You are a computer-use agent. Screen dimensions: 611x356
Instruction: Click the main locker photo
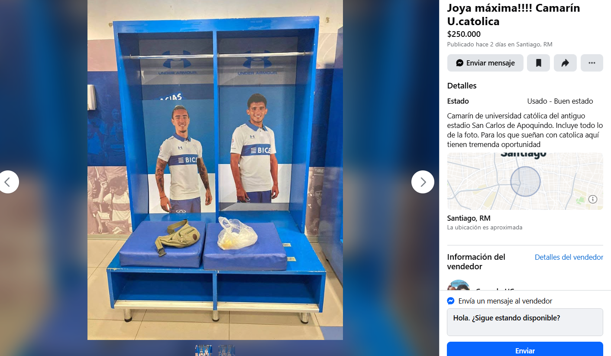[x=215, y=170]
